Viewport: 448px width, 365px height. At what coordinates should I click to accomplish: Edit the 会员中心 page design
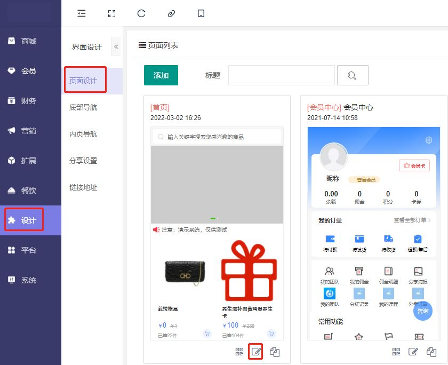click(413, 352)
